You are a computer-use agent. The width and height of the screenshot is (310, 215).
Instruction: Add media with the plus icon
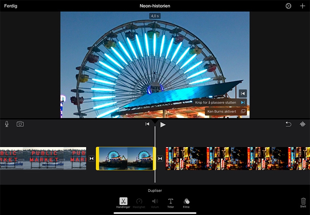coord(302,6)
